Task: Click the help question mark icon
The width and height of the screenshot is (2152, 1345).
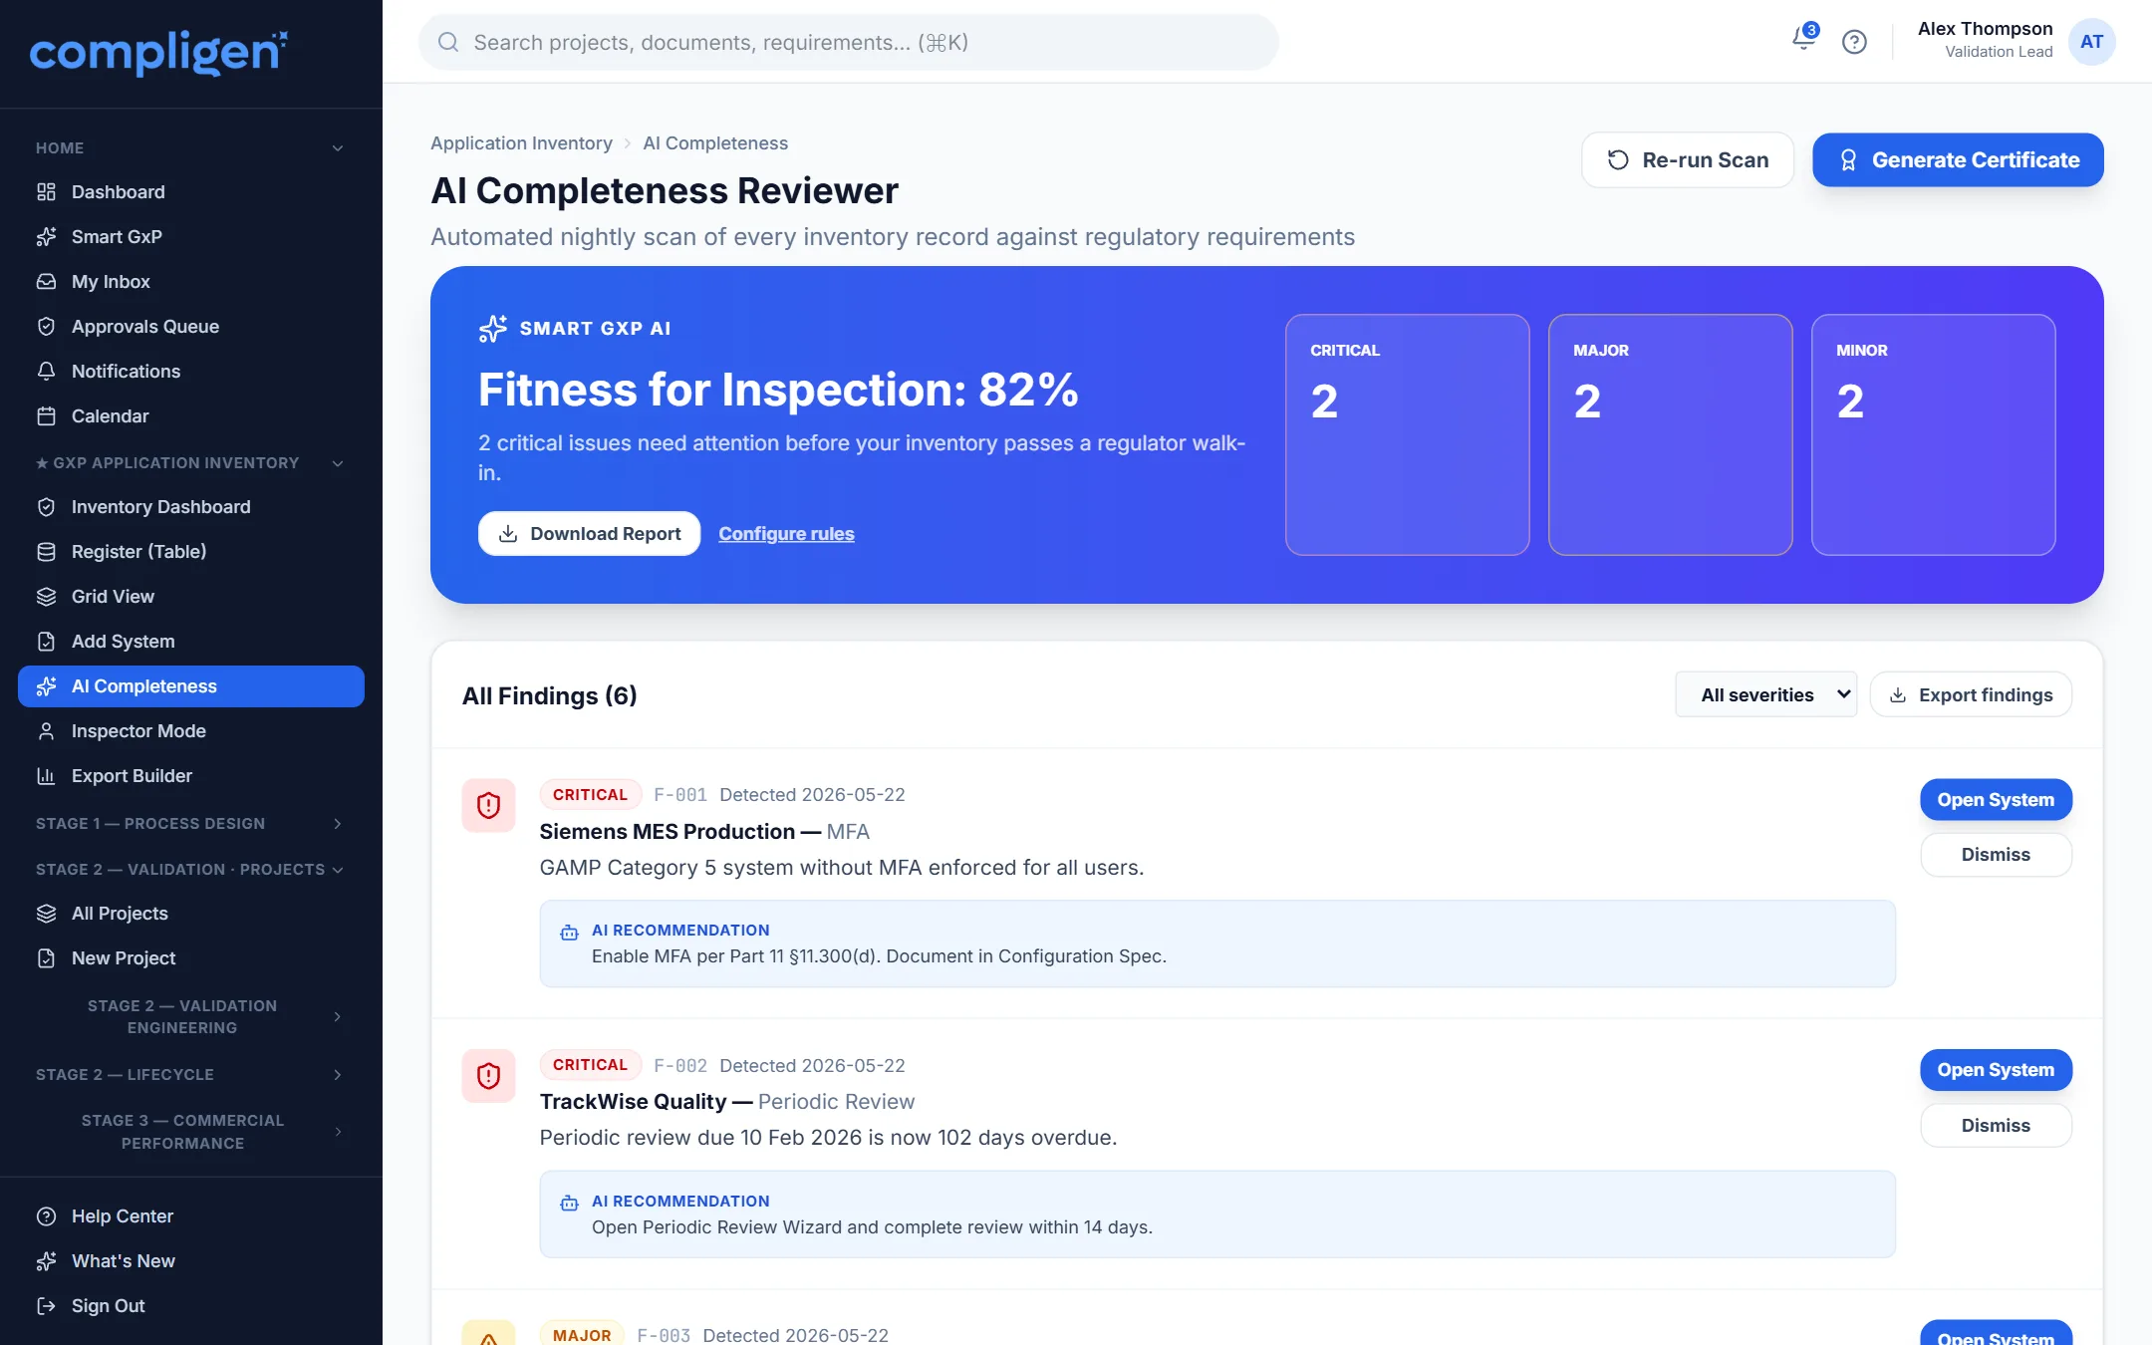Action: (1854, 42)
